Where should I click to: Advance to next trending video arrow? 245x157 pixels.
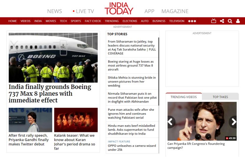233,122
